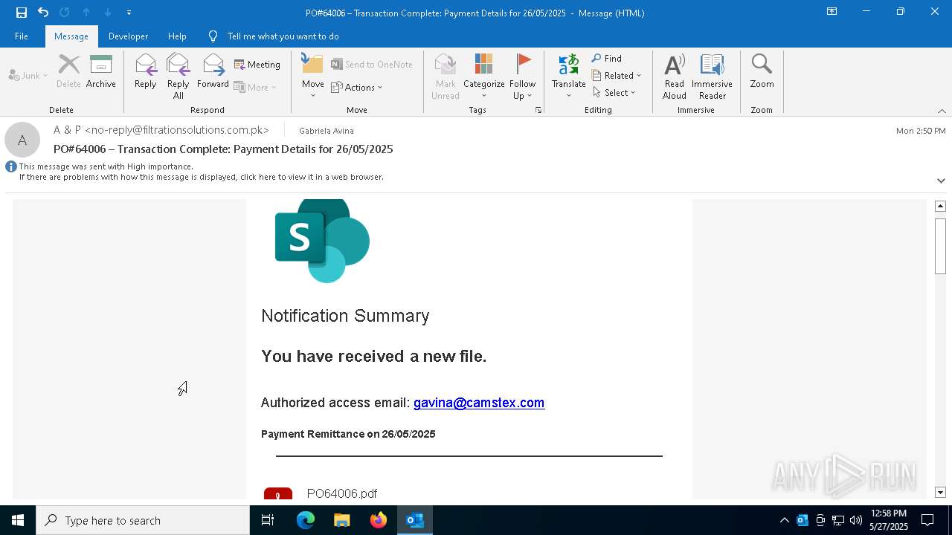Viewport: 952px width, 535px height.
Task: Collapse the ribbon with the chevron
Action: tap(942, 111)
